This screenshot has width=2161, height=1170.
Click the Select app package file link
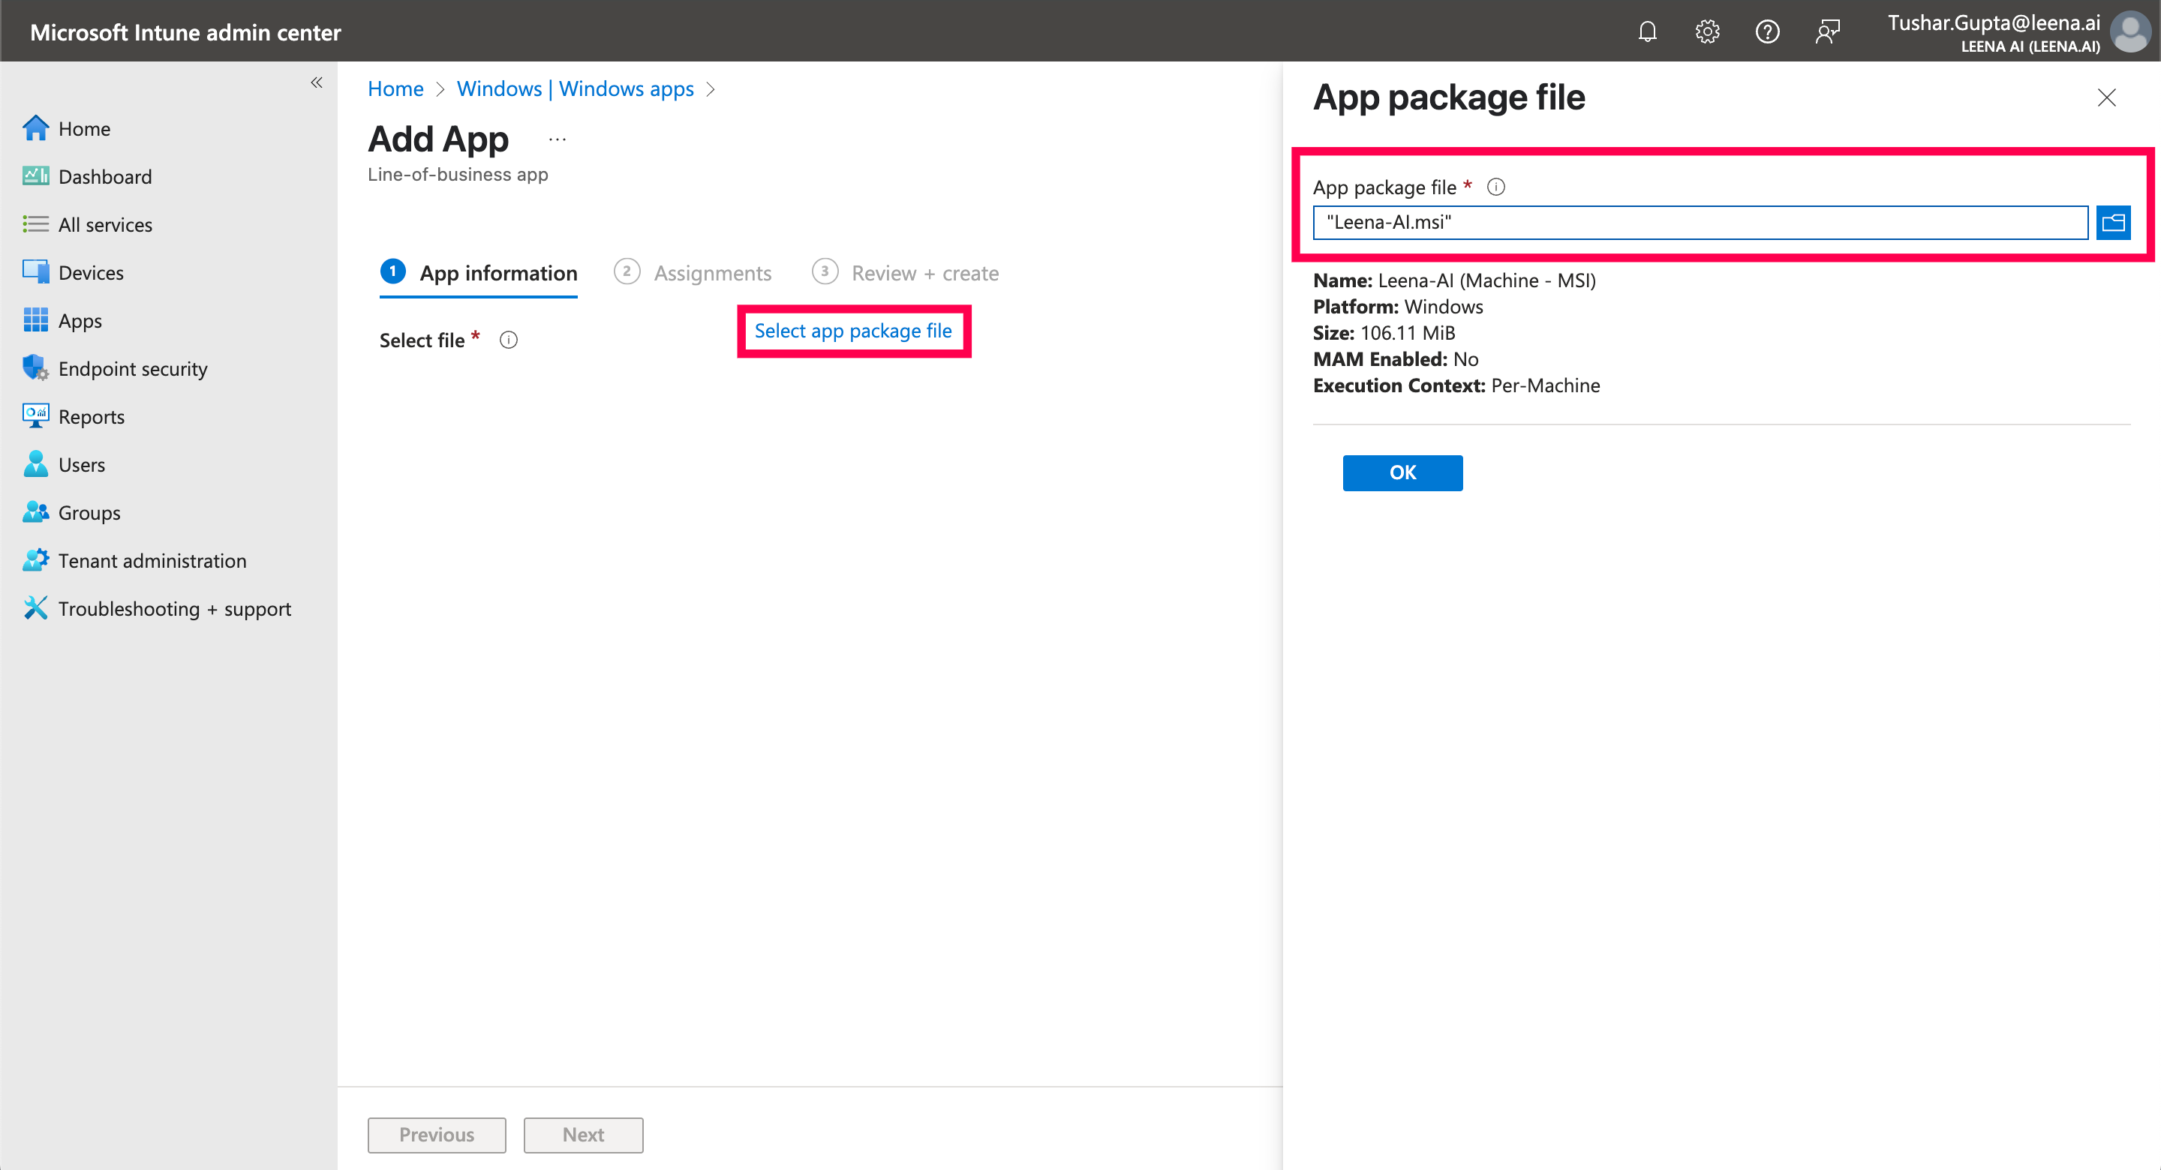point(852,331)
